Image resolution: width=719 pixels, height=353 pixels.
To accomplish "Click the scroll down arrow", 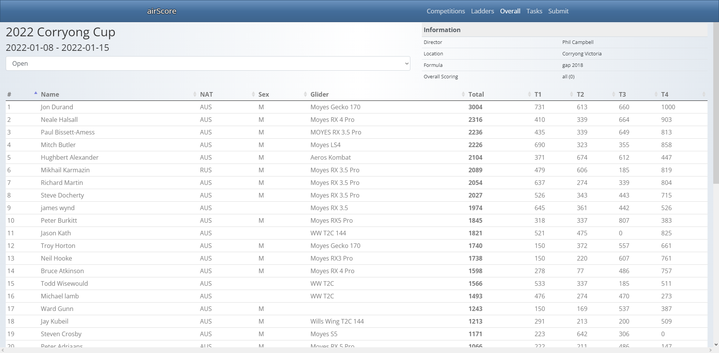I will click(716, 344).
